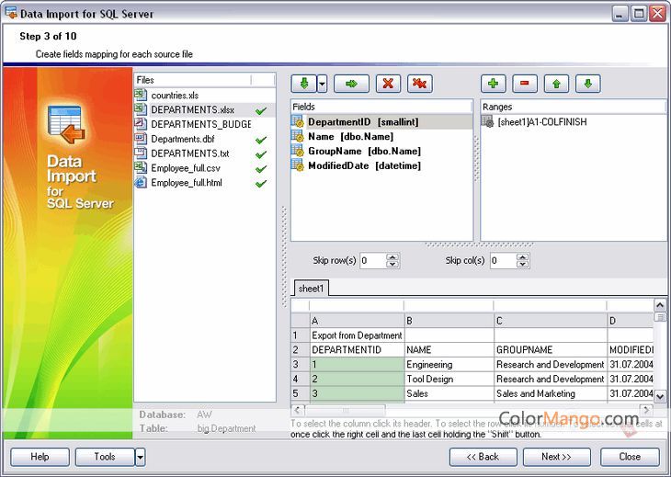Viewport: 671px width, 477px height.
Task: Click the countries.xls spreadsheet icon
Action: pos(141,95)
